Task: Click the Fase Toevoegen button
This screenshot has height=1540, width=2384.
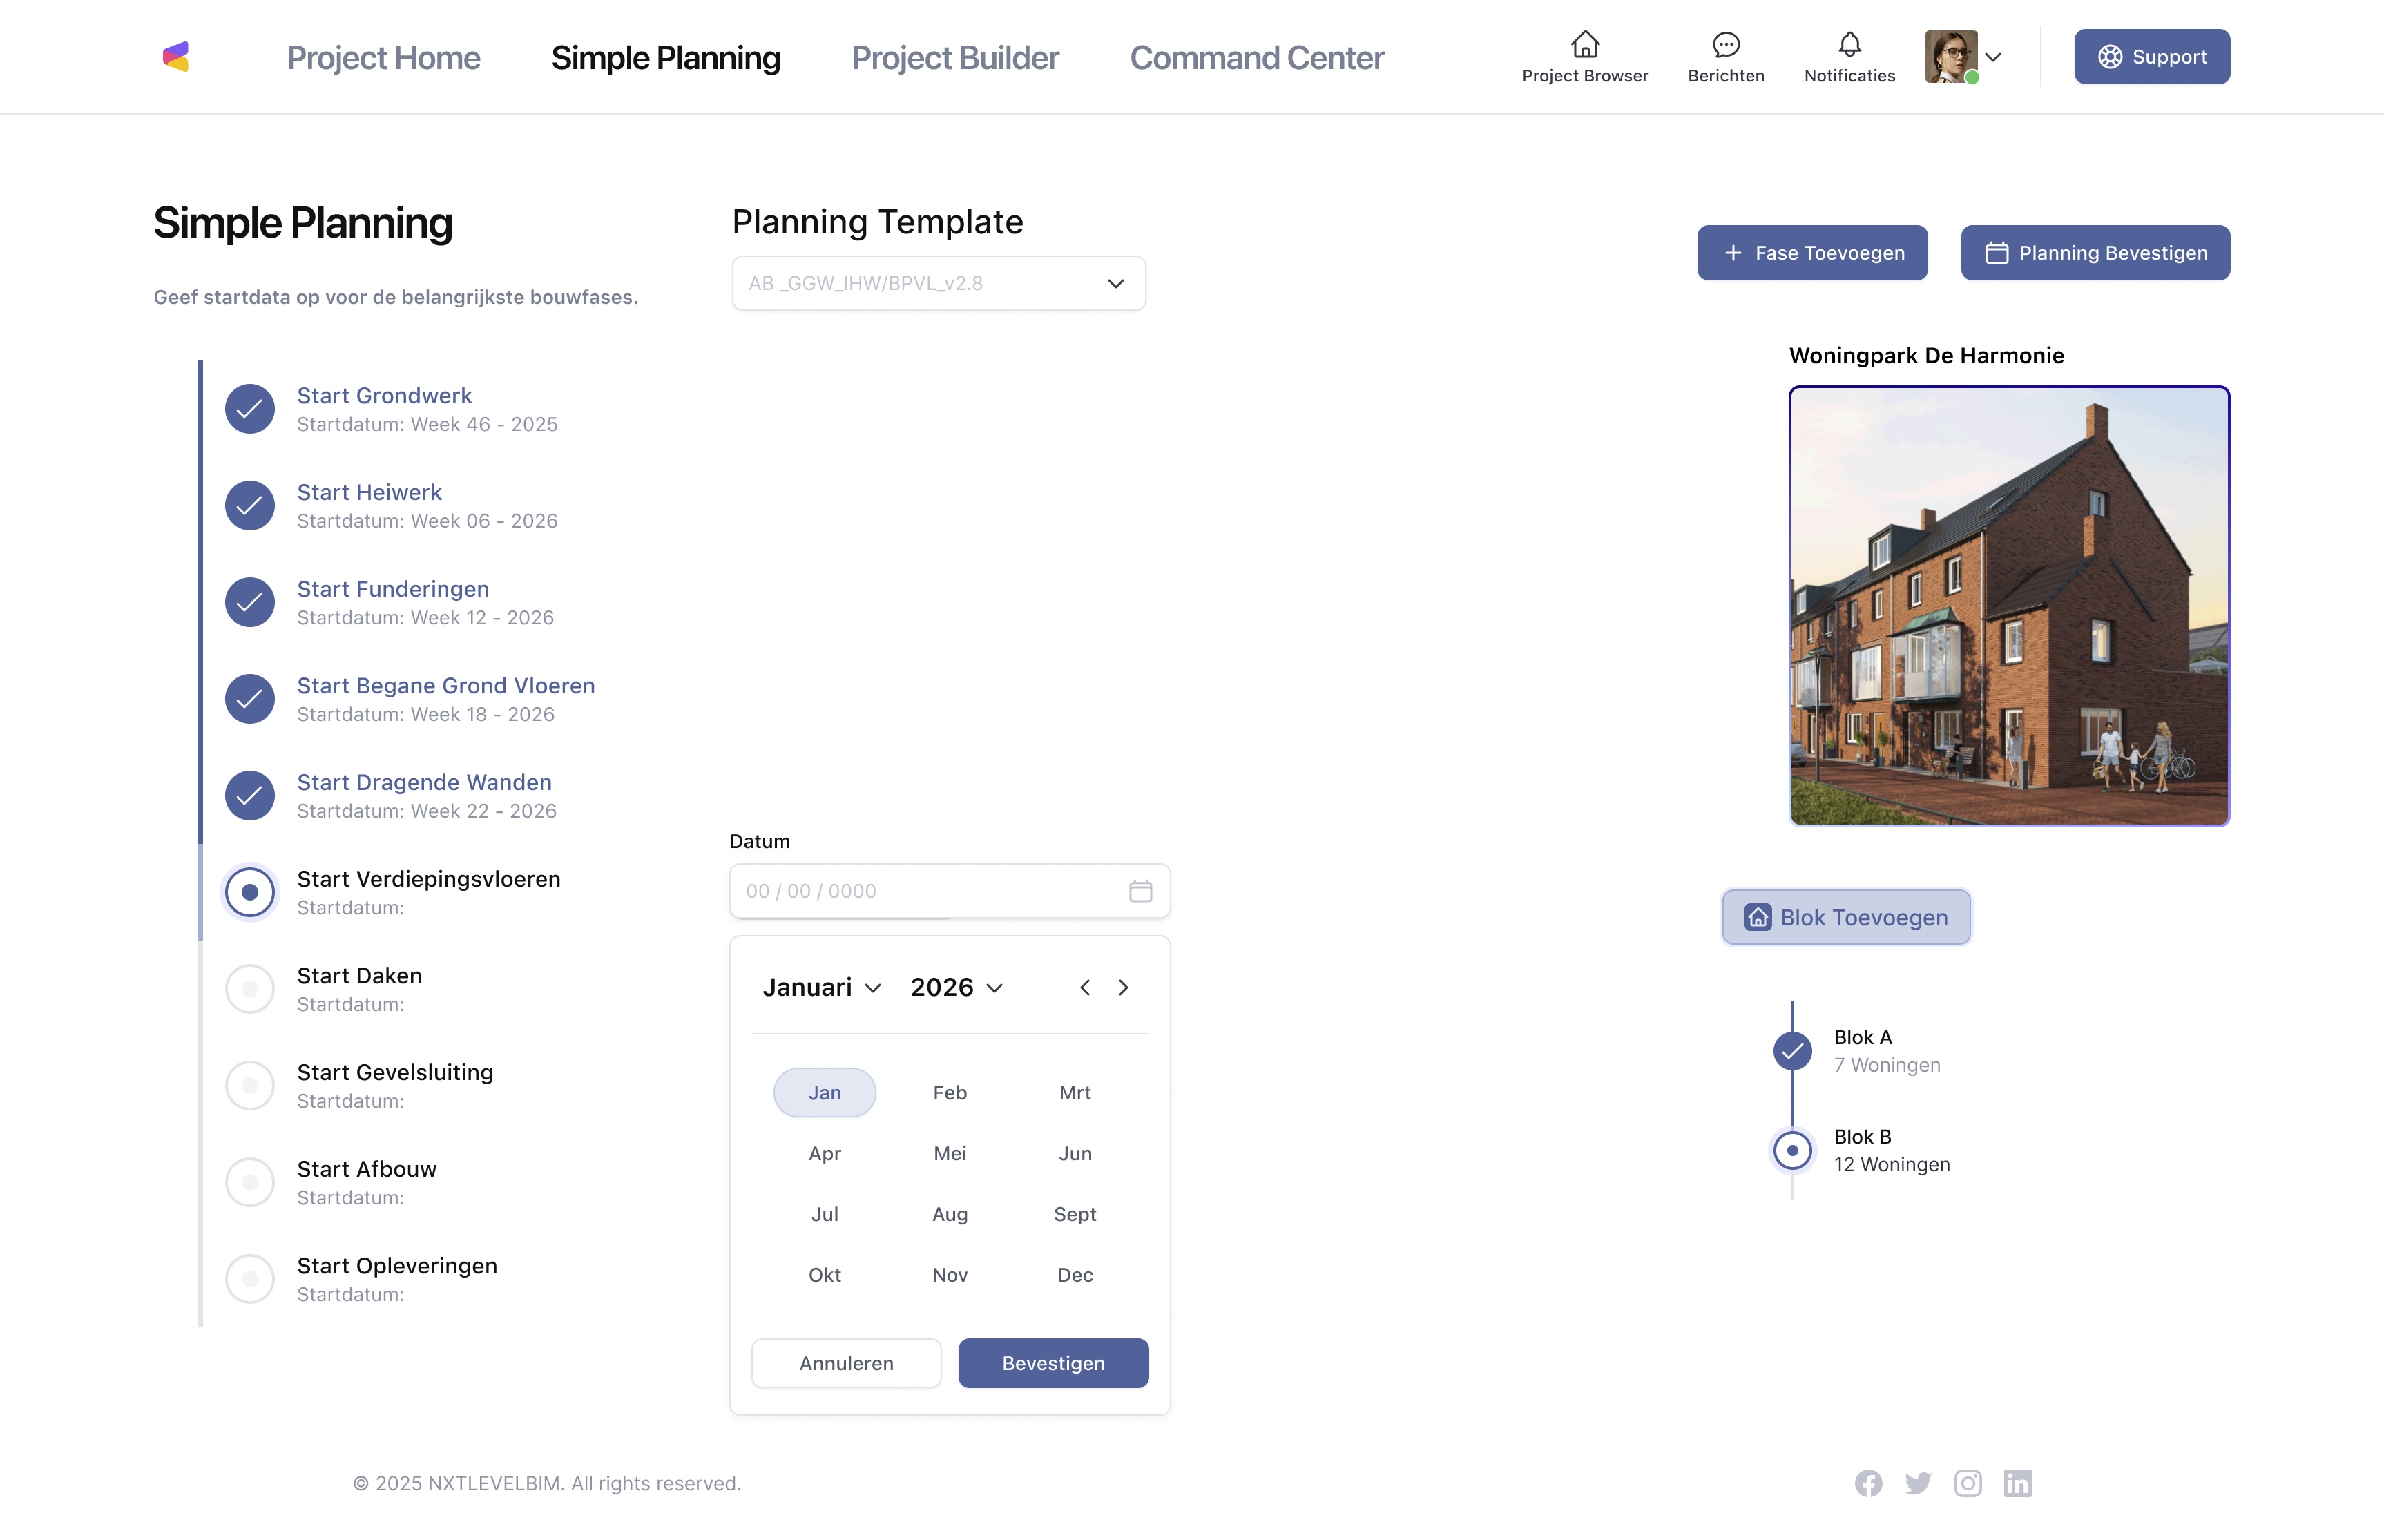Action: (1811, 253)
